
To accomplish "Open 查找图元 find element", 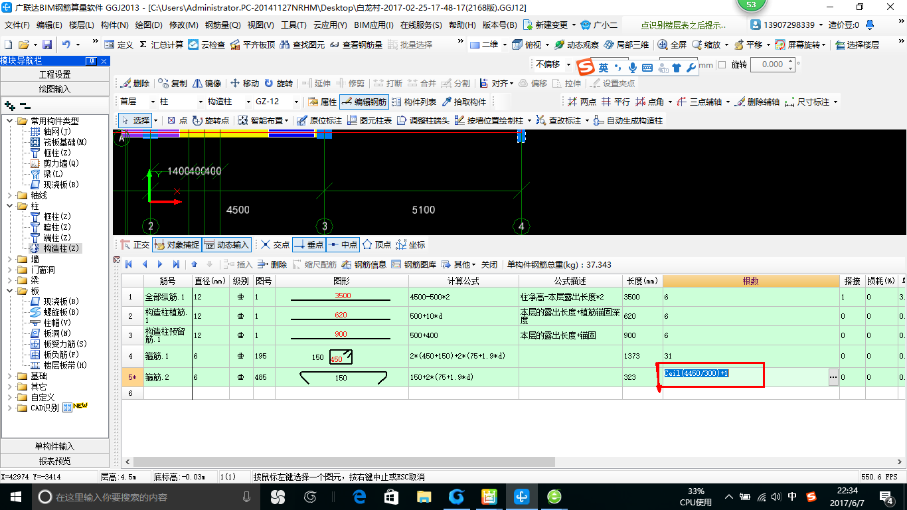I will click(x=302, y=44).
